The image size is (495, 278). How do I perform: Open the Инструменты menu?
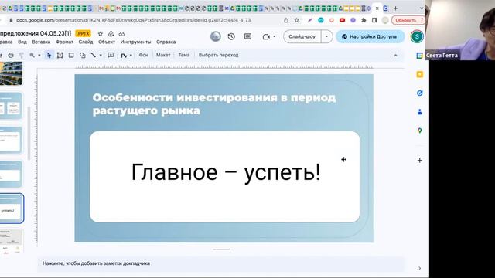click(135, 42)
